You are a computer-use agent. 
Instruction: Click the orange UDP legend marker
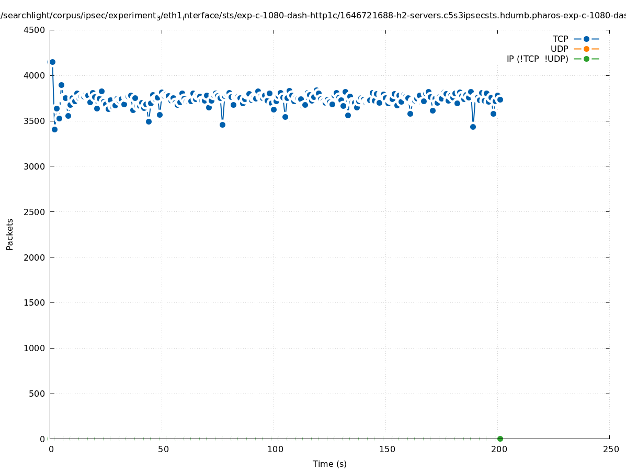(586, 49)
